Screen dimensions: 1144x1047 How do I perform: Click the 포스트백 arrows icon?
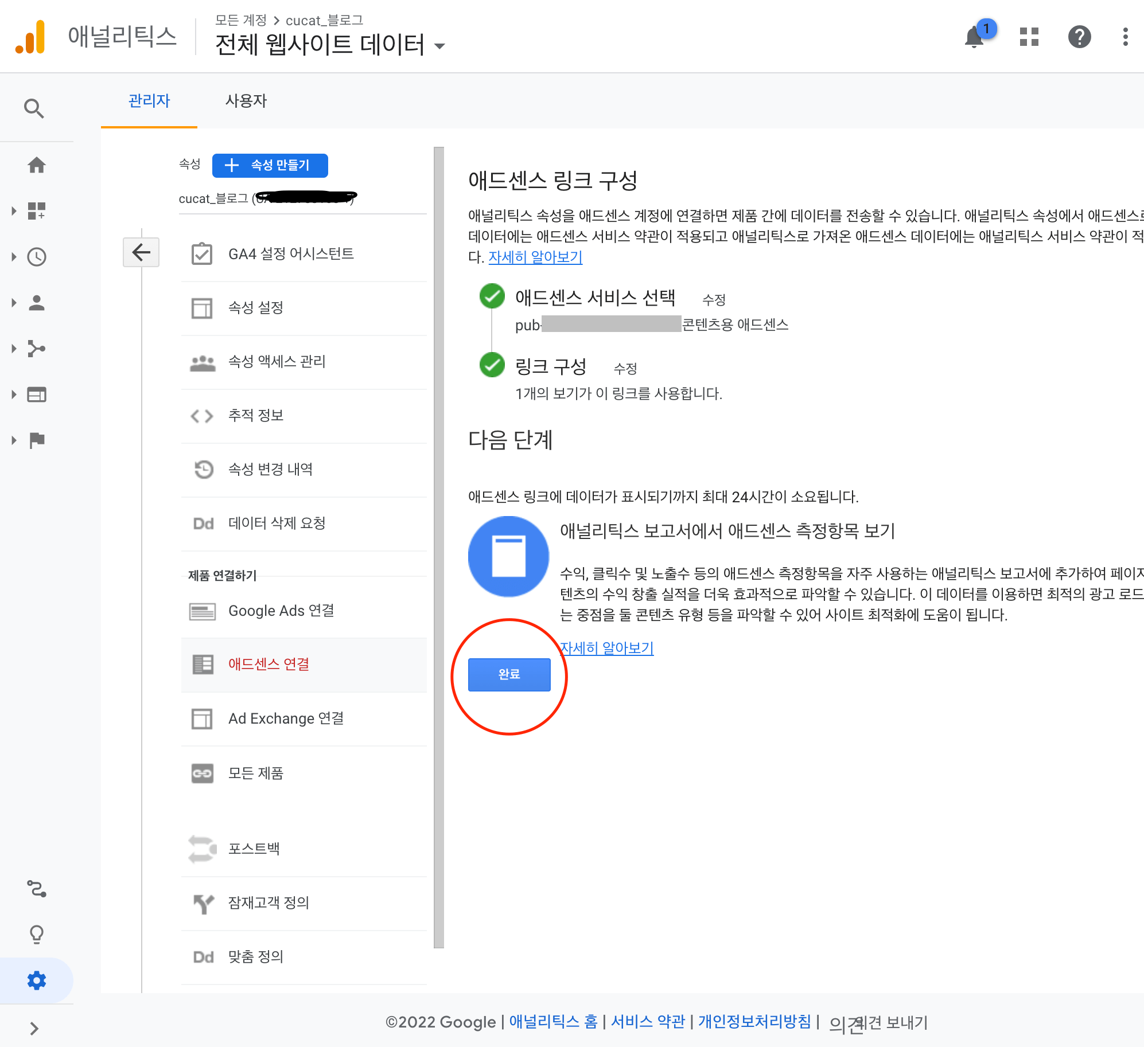tap(203, 849)
